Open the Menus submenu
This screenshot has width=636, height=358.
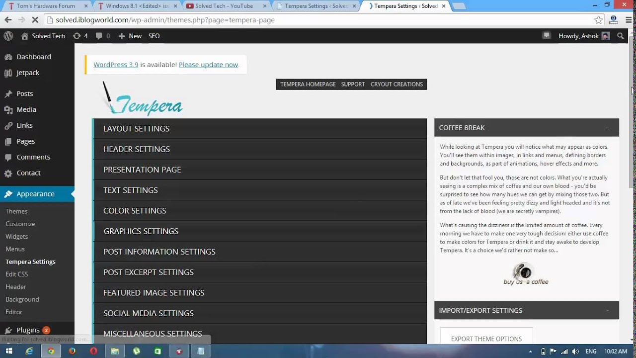tap(15, 249)
